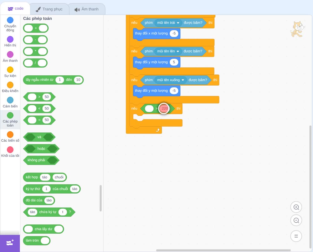Select the không phải block

(x=41, y=160)
